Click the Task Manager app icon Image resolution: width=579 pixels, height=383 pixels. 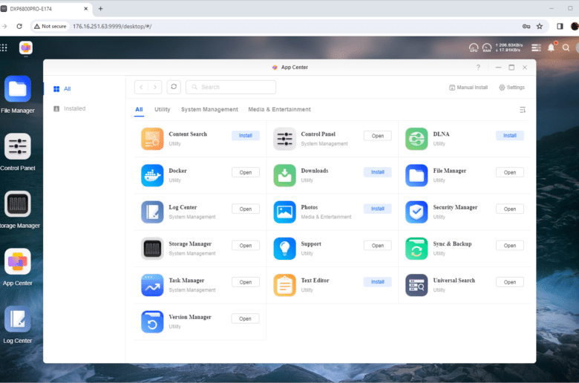[x=152, y=285]
